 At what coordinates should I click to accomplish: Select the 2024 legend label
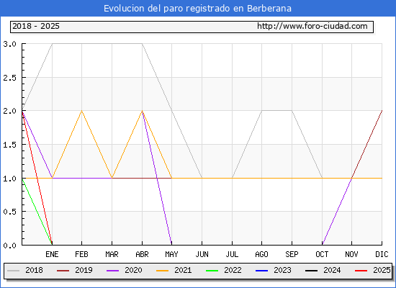click(x=332, y=270)
